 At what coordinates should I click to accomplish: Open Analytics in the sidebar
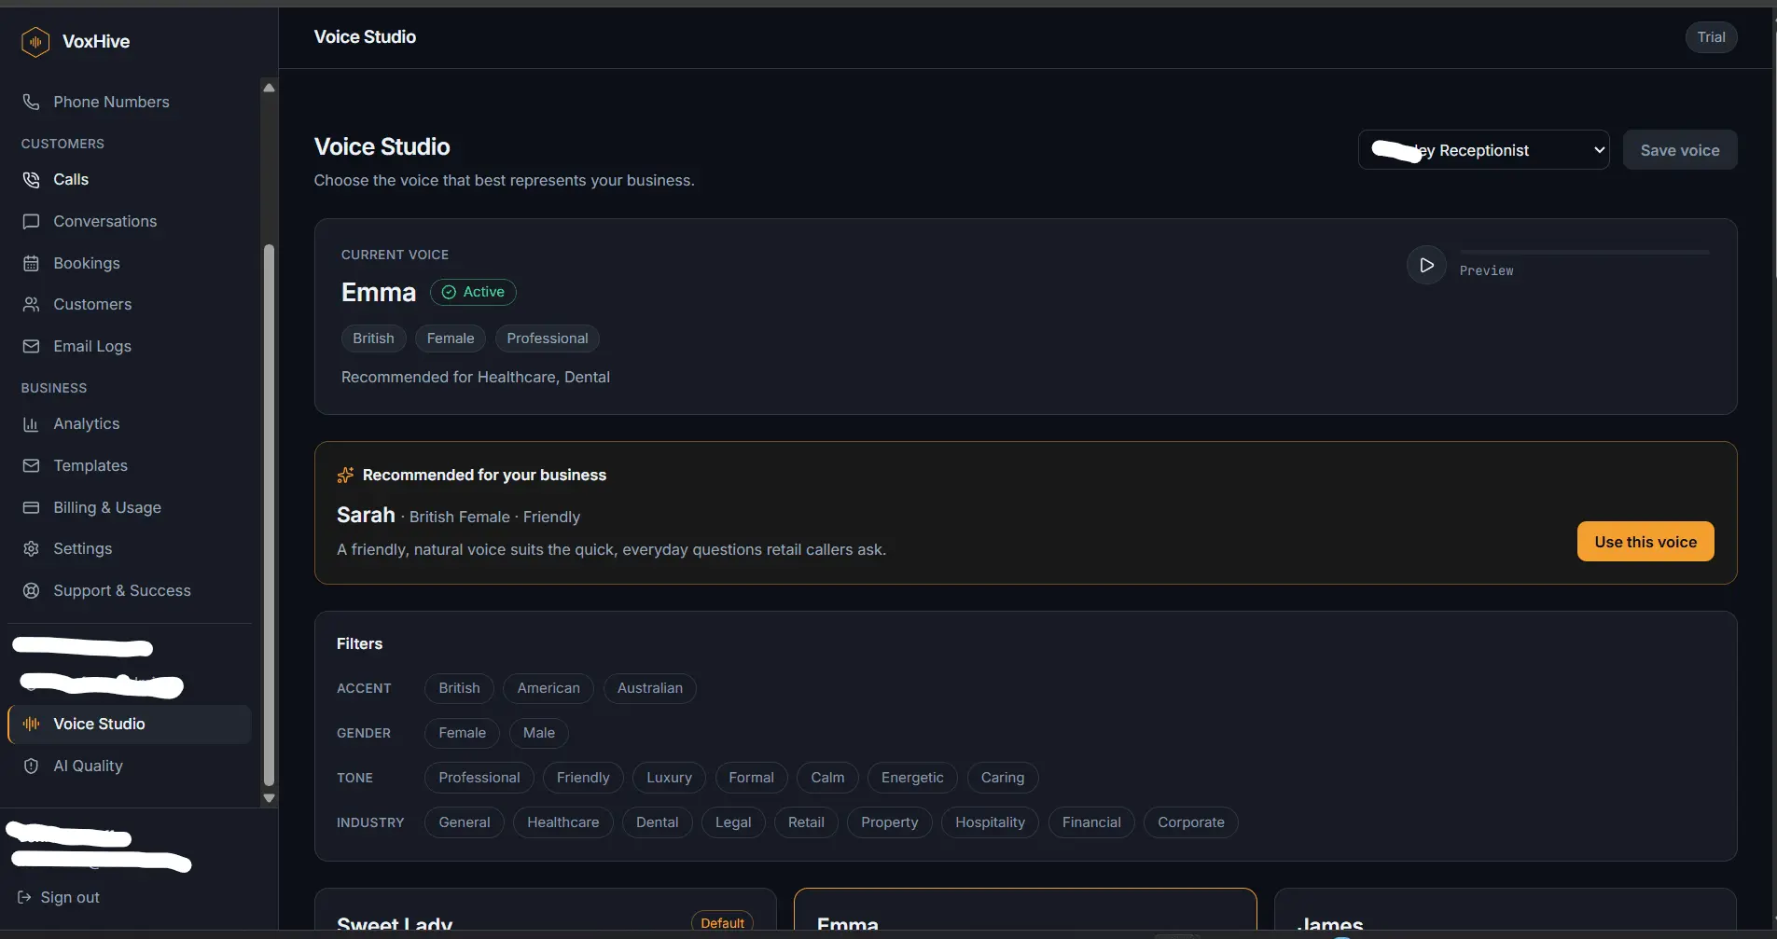130,423
